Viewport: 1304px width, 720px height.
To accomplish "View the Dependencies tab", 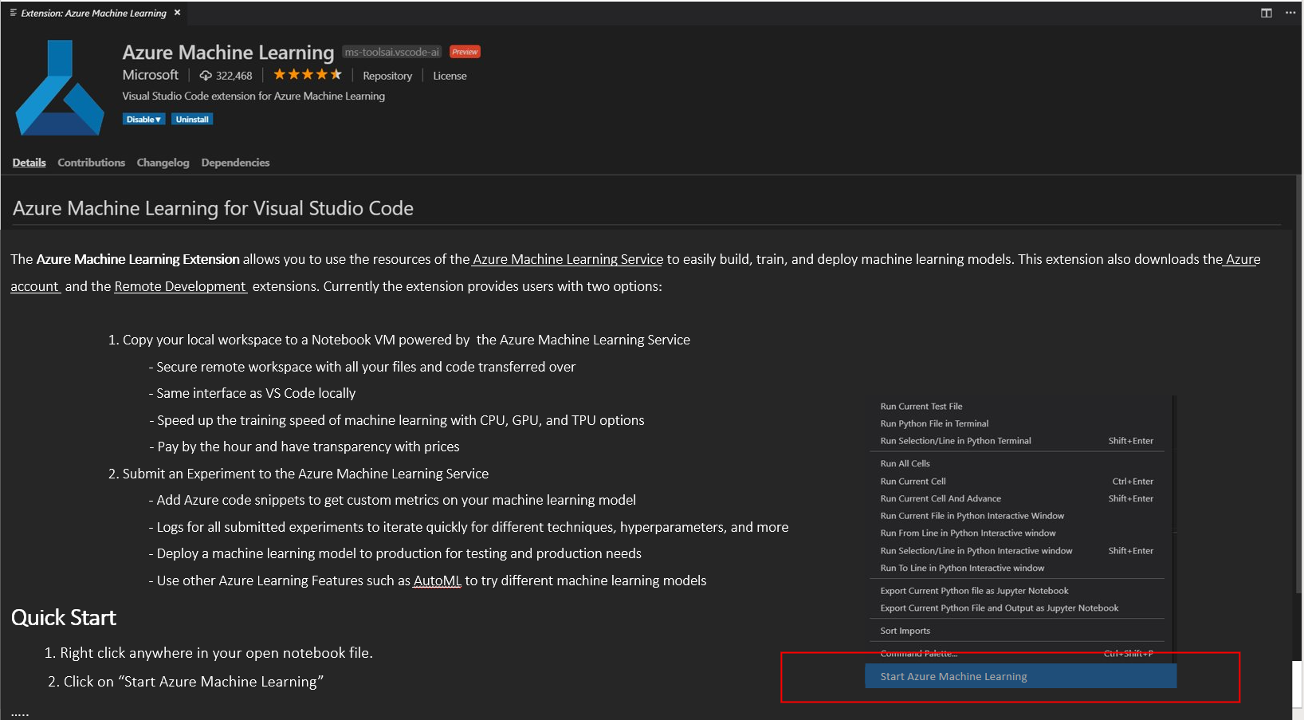I will (x=235, y=162).
